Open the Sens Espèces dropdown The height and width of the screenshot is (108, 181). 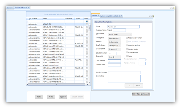tap(115, 38)
